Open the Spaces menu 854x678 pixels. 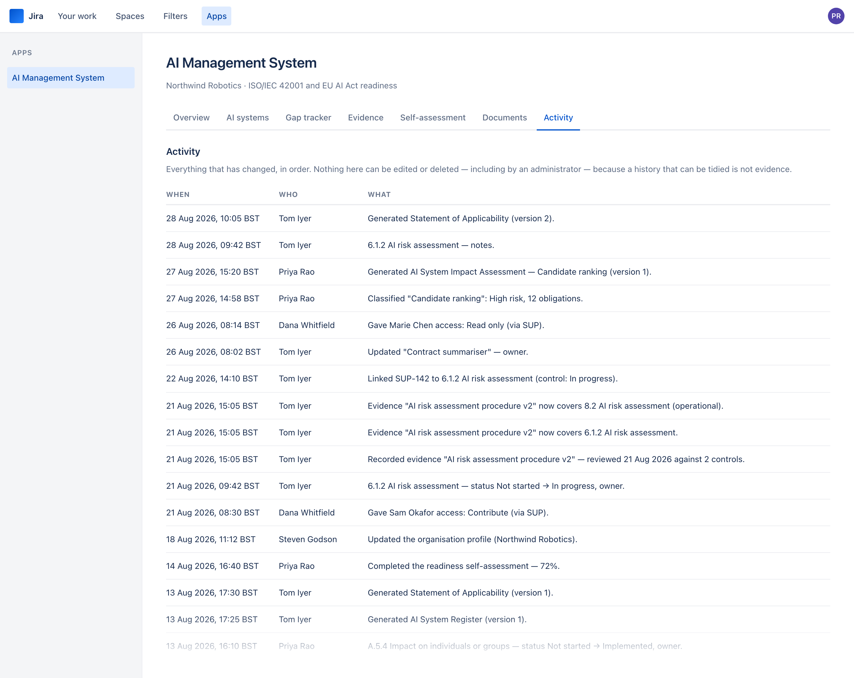click(130, 16)
